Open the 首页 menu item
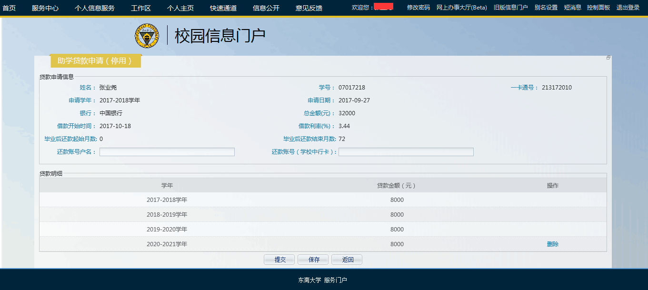The height and width of the screenshot is (290, 648). (9, 8)
